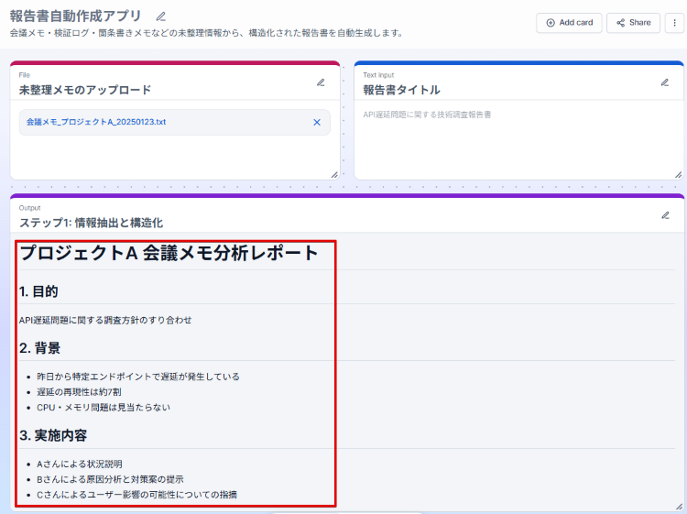Click the resize handle of the 報告書タイトル card

pyautogui.click(x=678, y=174)
